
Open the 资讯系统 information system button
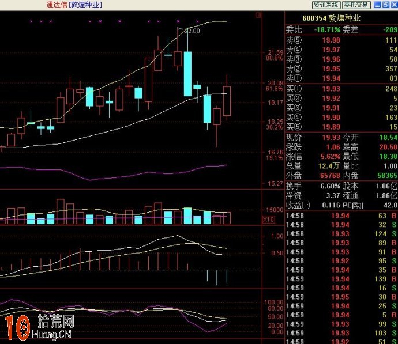coord(326,5)
